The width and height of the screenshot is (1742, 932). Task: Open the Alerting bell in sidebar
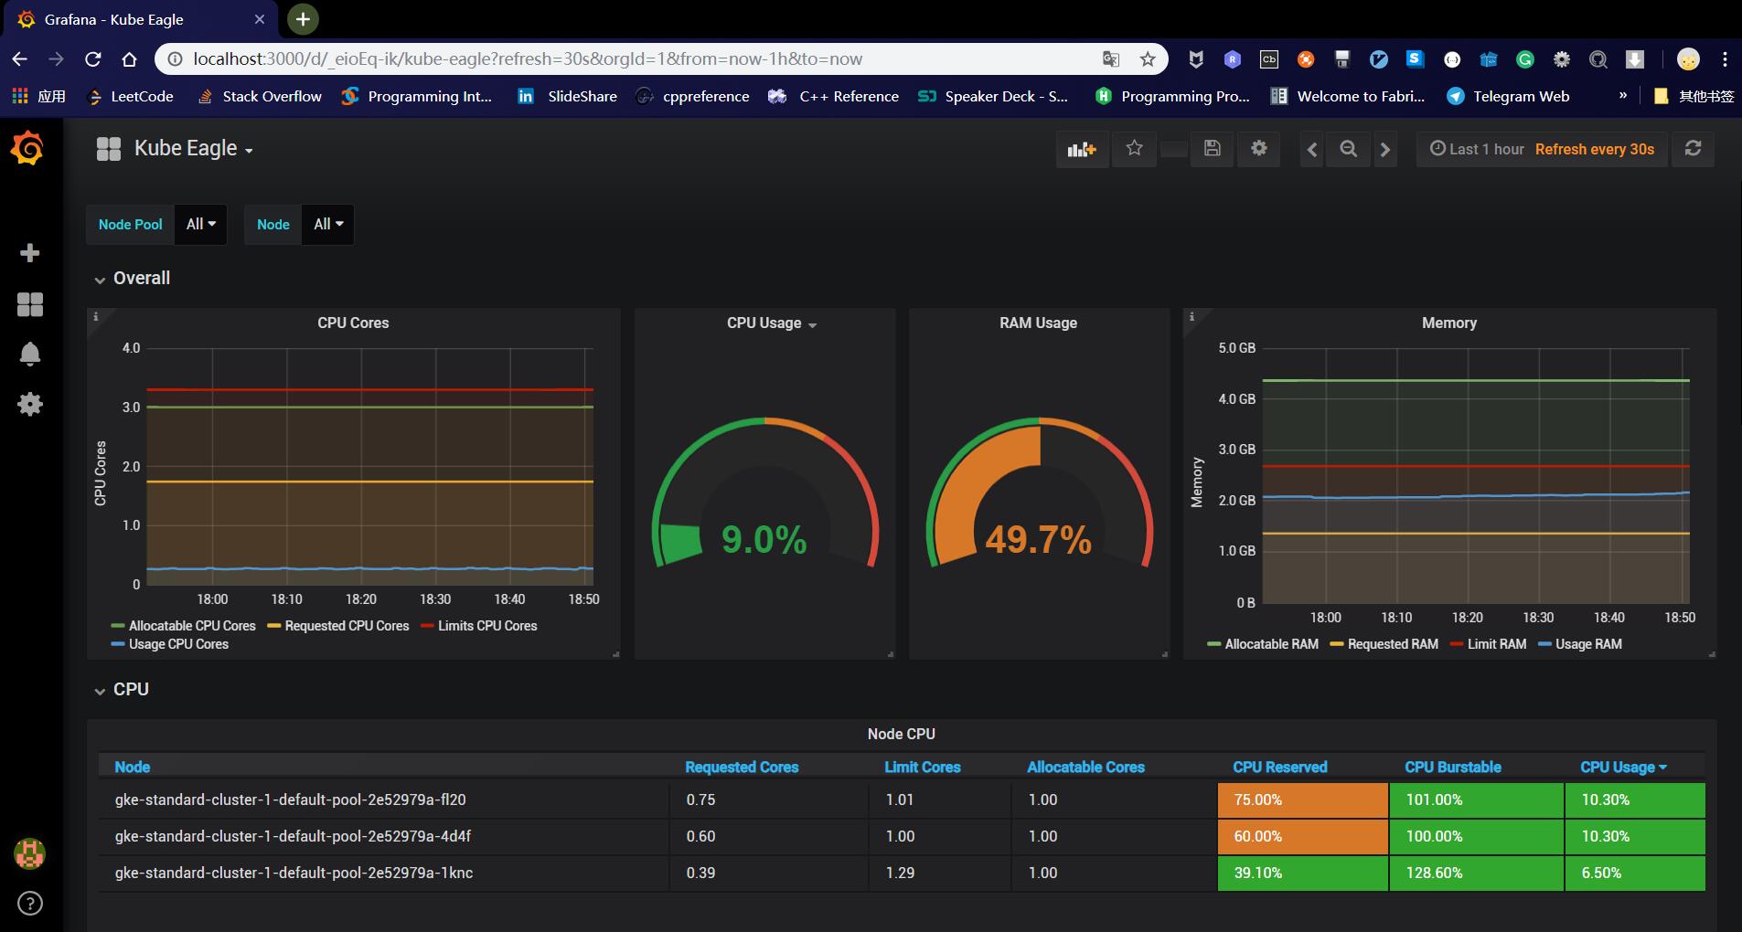coord(30,354)
